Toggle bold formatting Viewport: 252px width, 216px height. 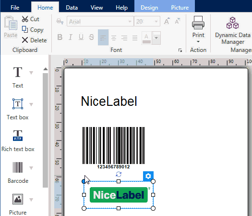(60, 38)
